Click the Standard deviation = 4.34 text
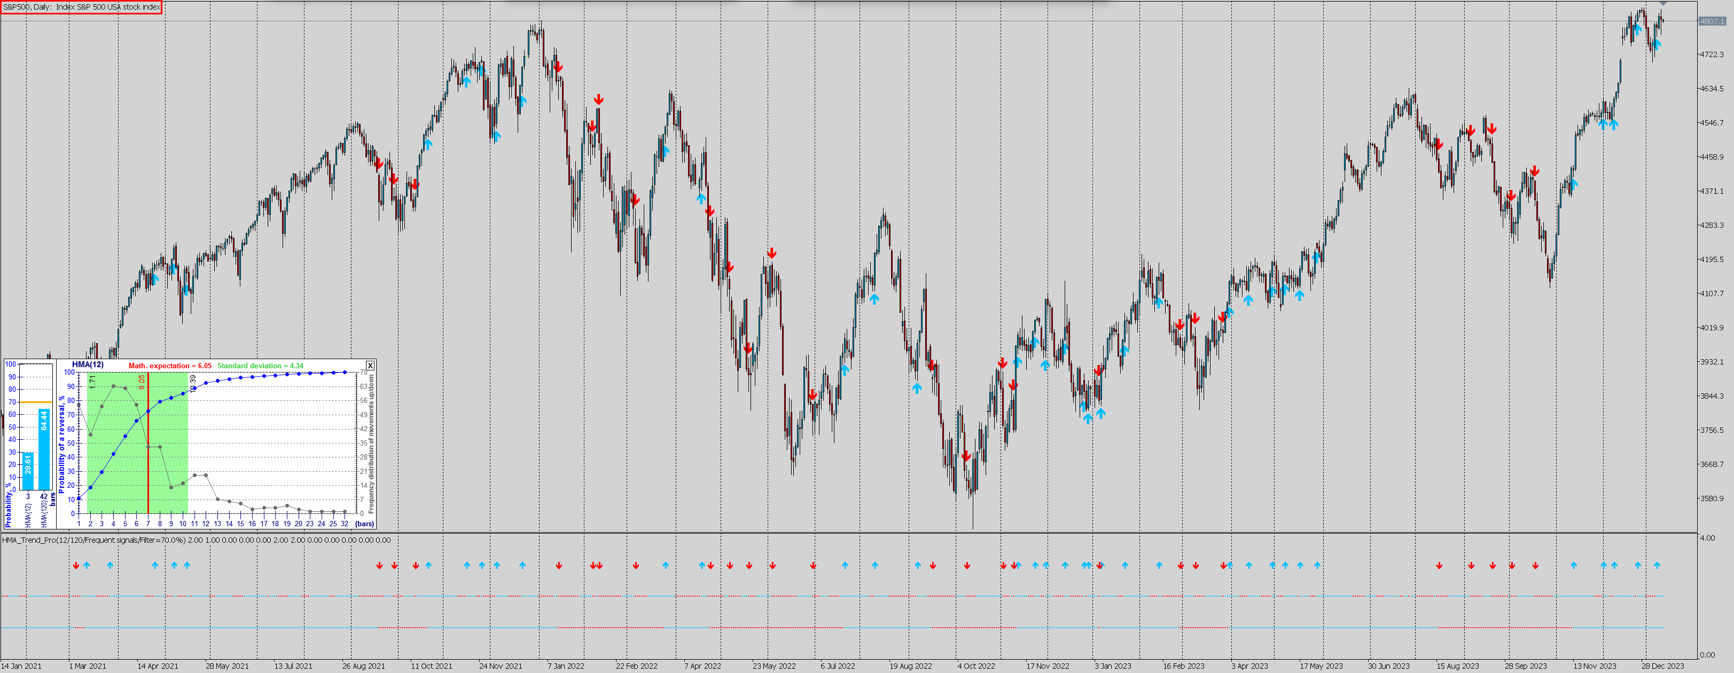Image resolution: width=1734 pixels, height=673 pixels. tap(260, 366)
